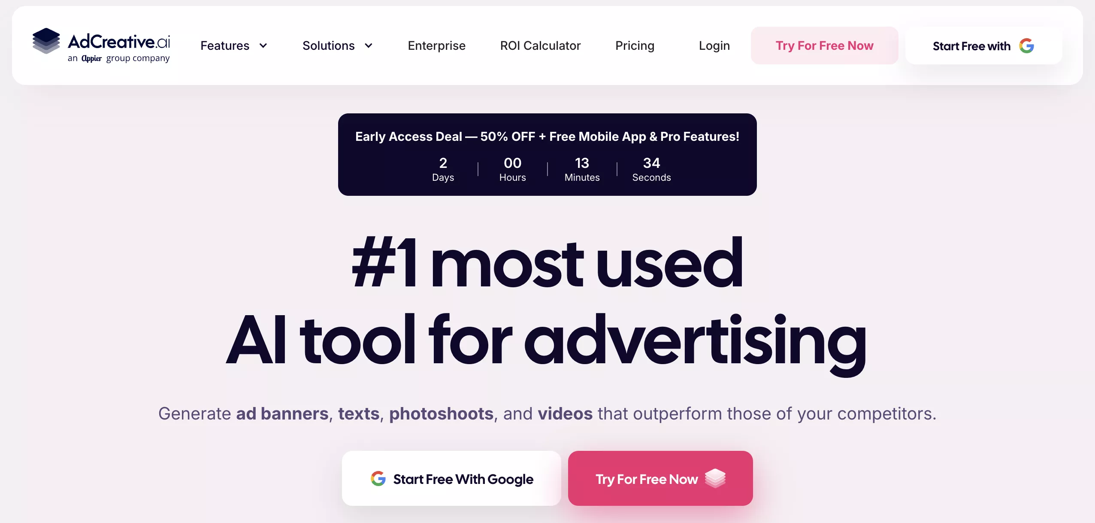
Task: Click the AdCreative.ai wordmark text
Action: point(119,42)
